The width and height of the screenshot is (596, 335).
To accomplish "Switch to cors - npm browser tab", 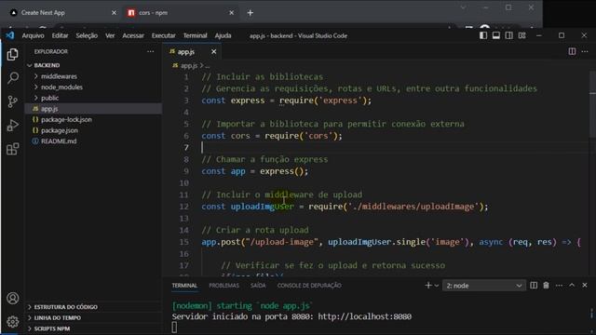I will pos(181,12).
